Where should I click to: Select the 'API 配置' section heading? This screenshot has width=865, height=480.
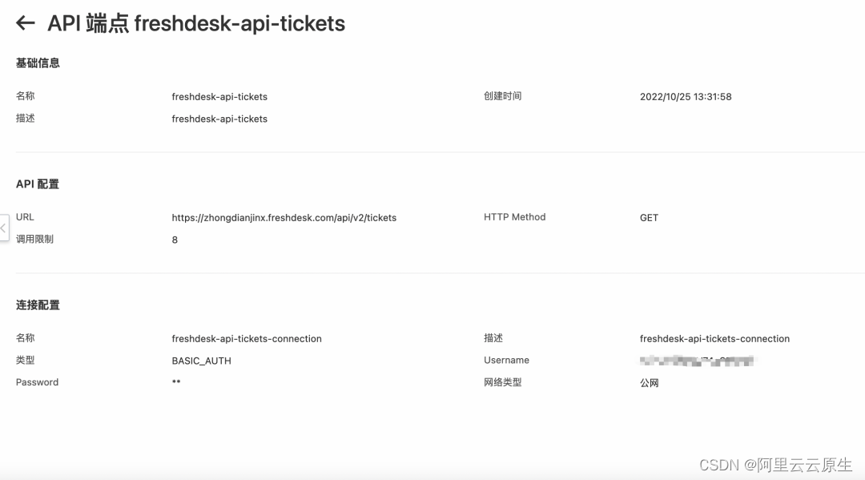(x=38, y=184)
